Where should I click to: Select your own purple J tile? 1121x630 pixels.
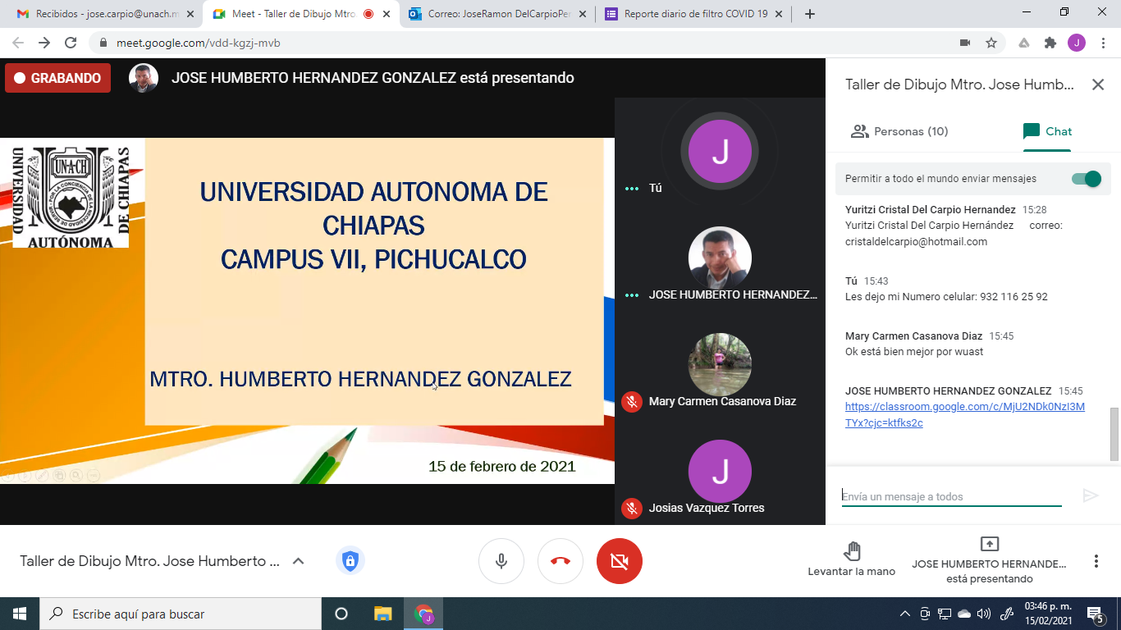pyautogui.click(x=720, y=152)
